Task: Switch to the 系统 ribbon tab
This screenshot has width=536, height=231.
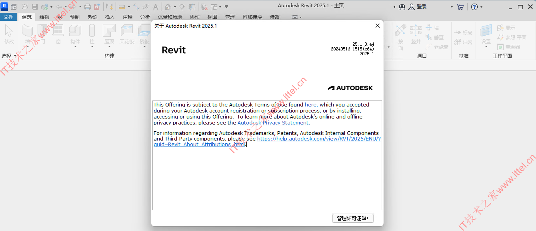Action: (x=92, y=17)
